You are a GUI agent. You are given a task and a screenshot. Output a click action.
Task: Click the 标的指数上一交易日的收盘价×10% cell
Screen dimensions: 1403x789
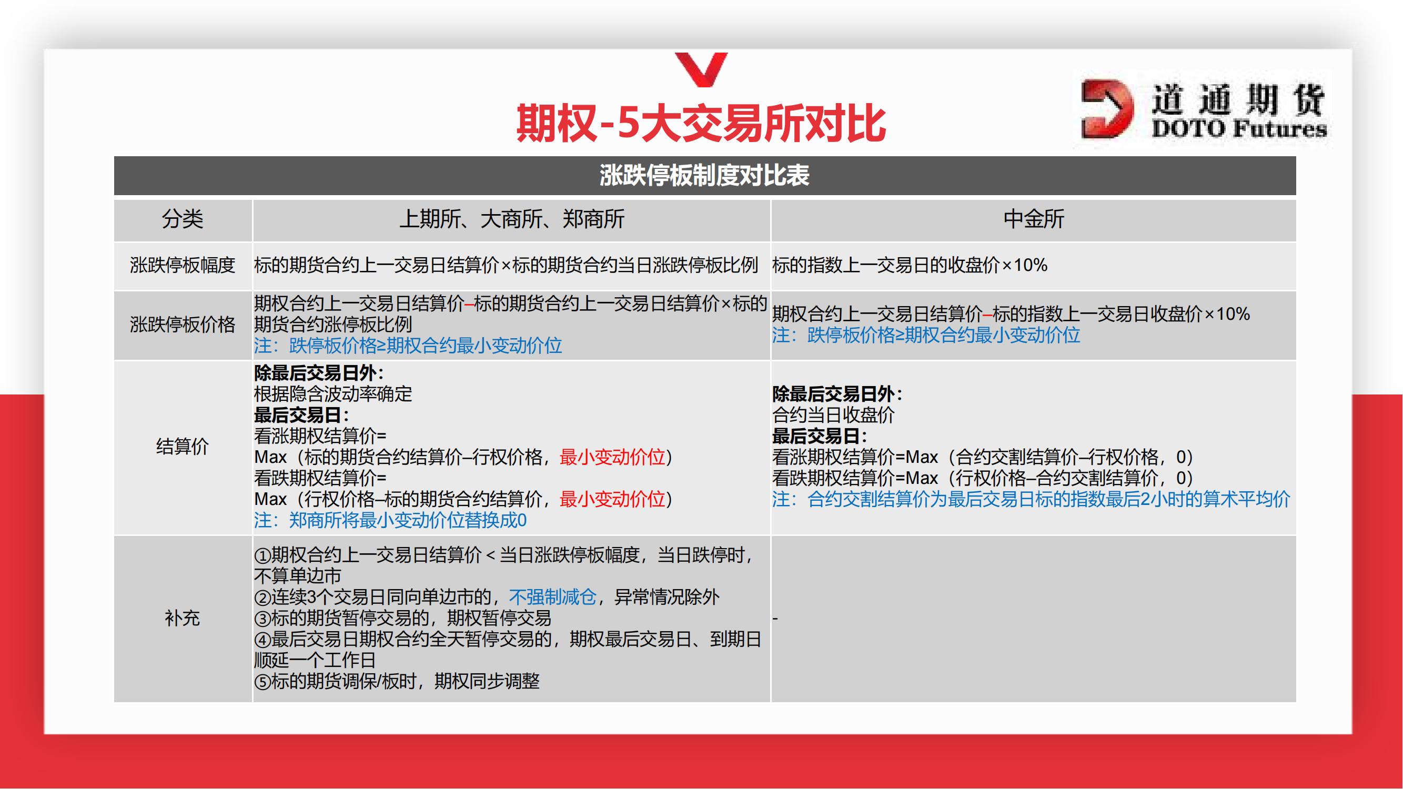pos(910,265)
